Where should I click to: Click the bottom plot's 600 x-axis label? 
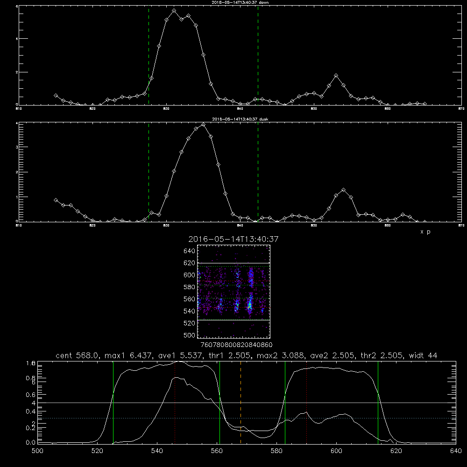point(336,451)
